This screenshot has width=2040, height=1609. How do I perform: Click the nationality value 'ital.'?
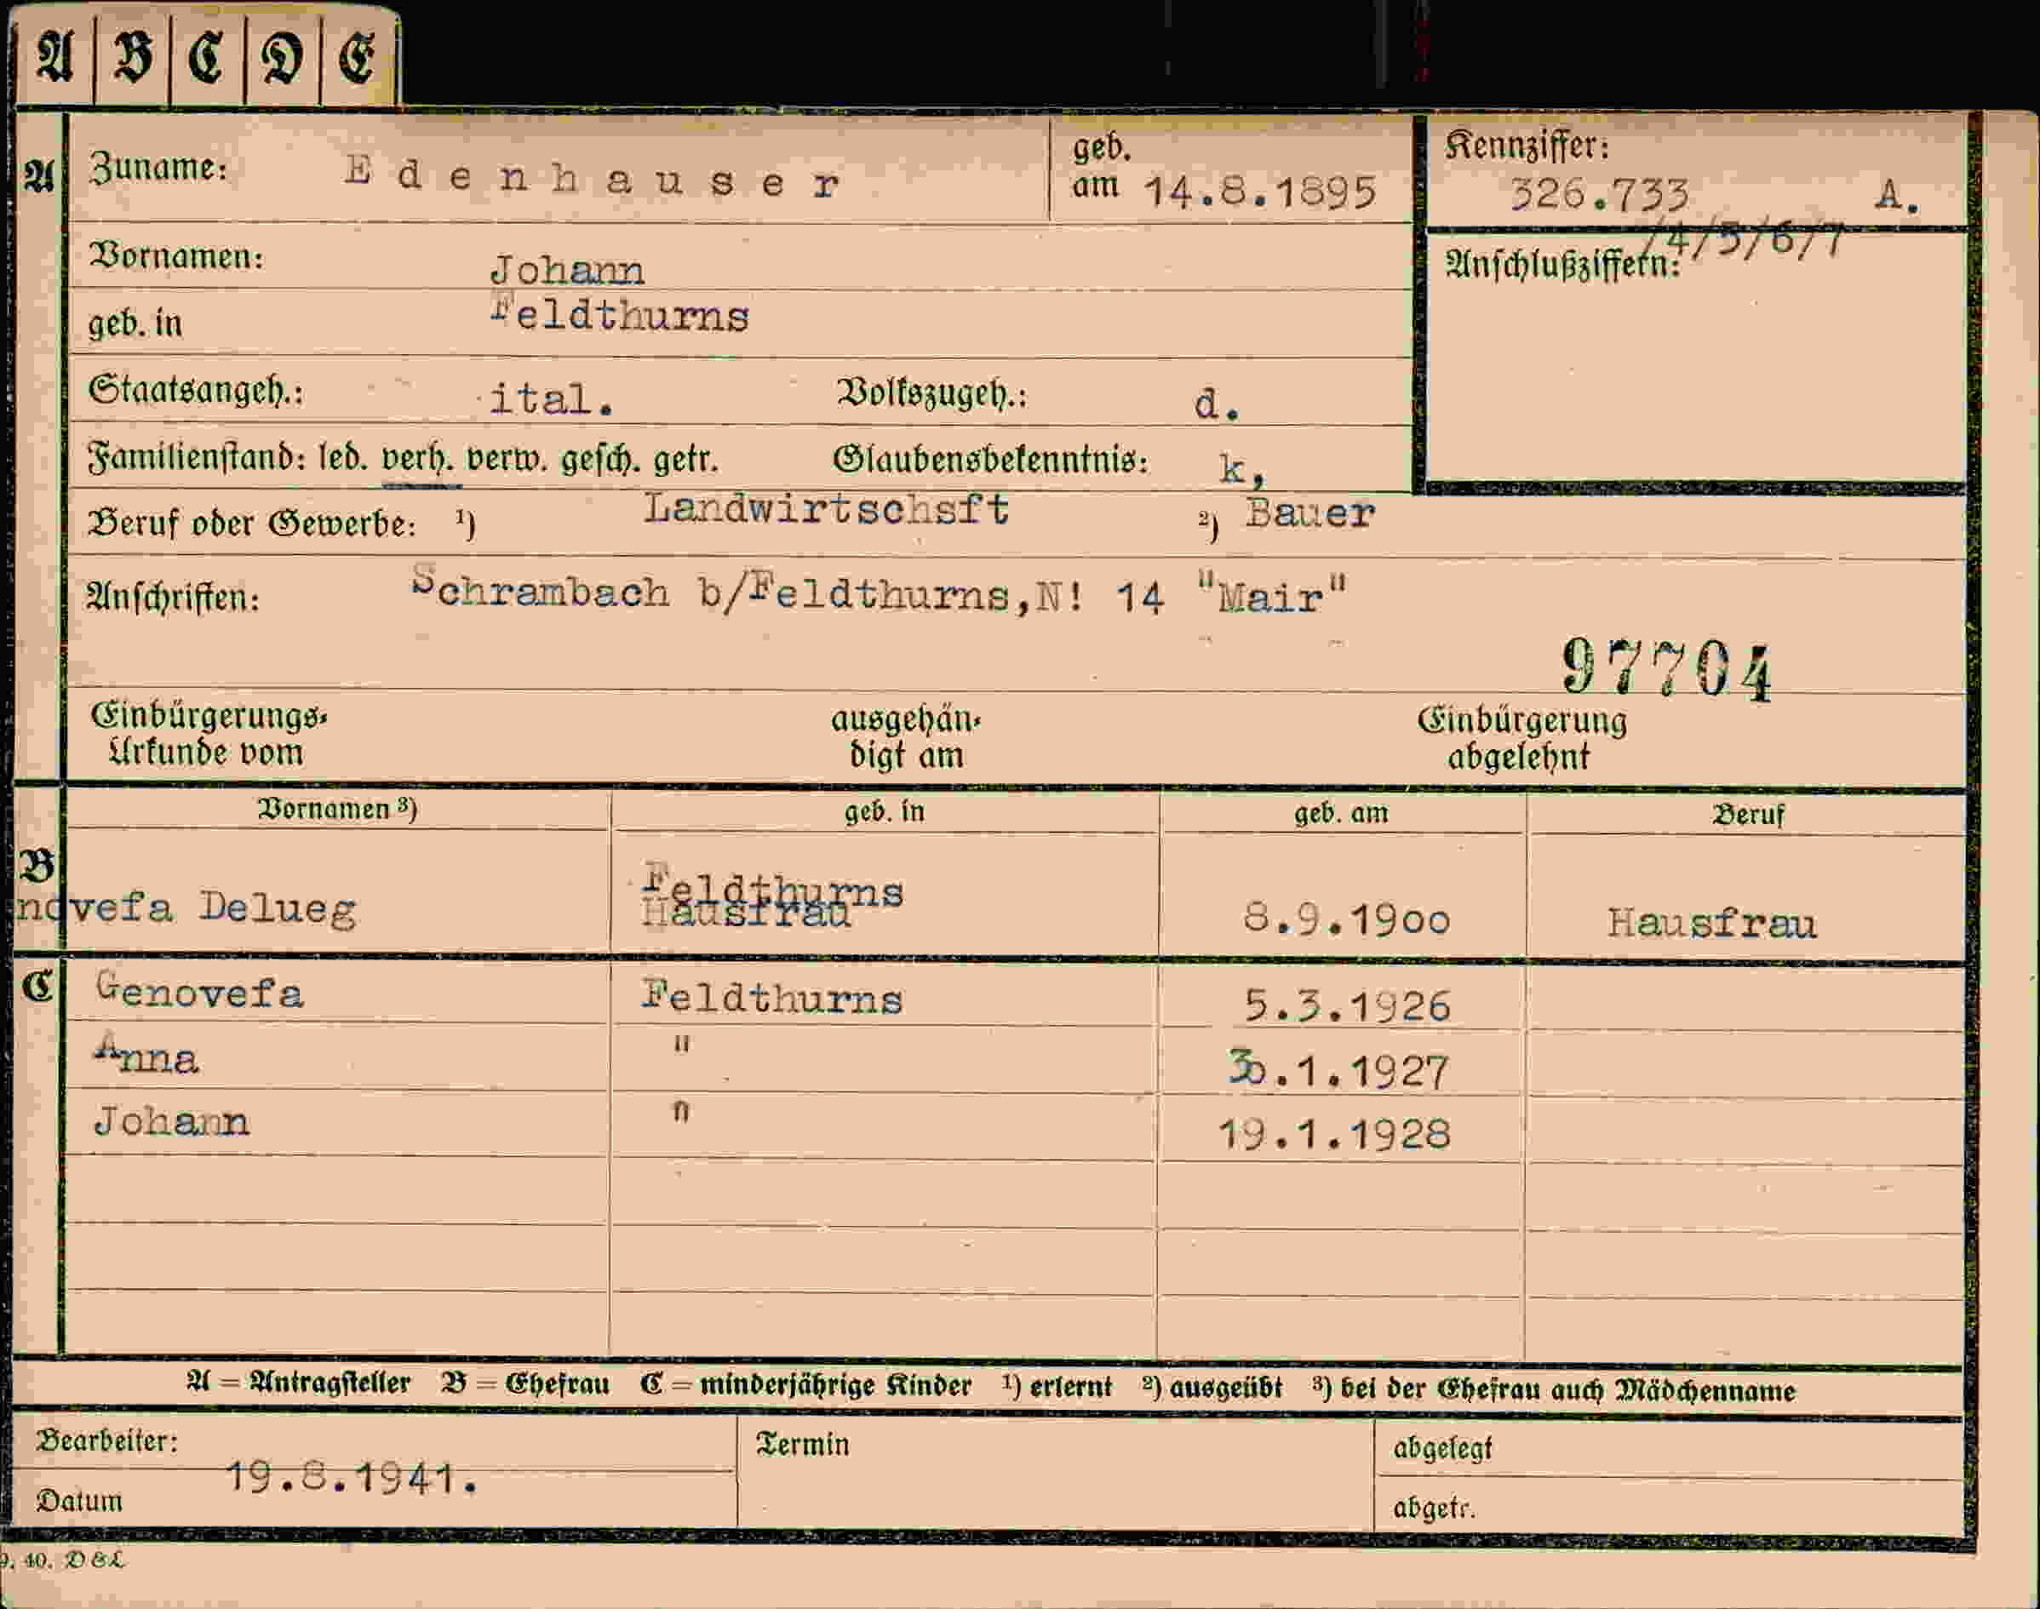(551, 399)
